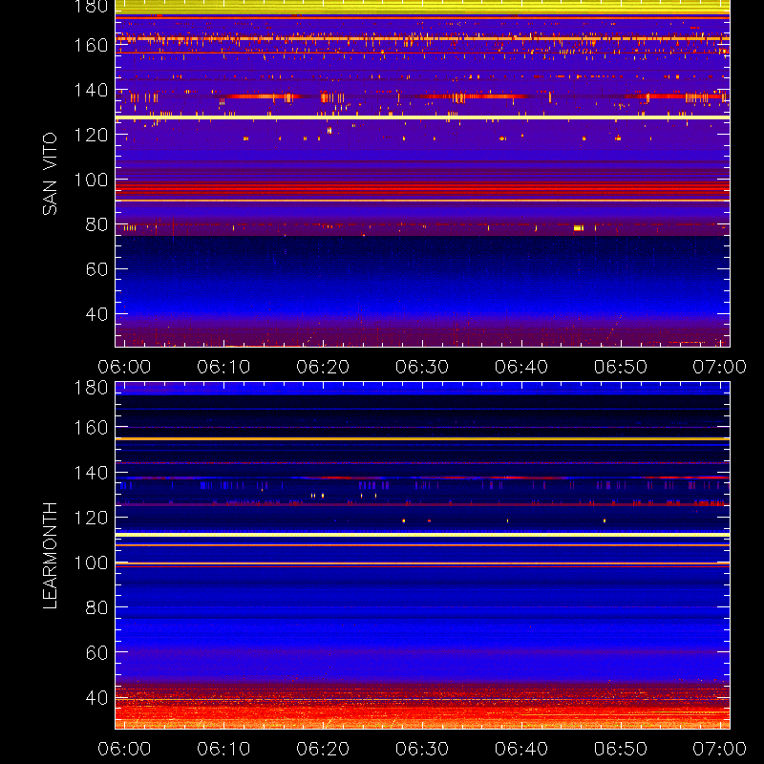Select the 100 frequency tick in San Vito plot
The image size is (764, 764).
tap(91, 180)
